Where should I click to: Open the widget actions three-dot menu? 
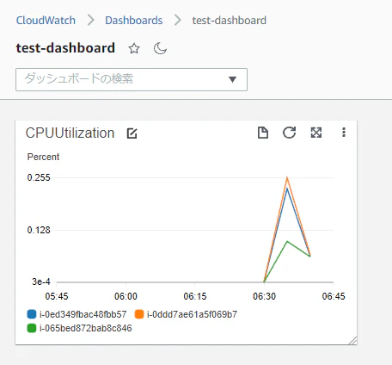point(344,133)
